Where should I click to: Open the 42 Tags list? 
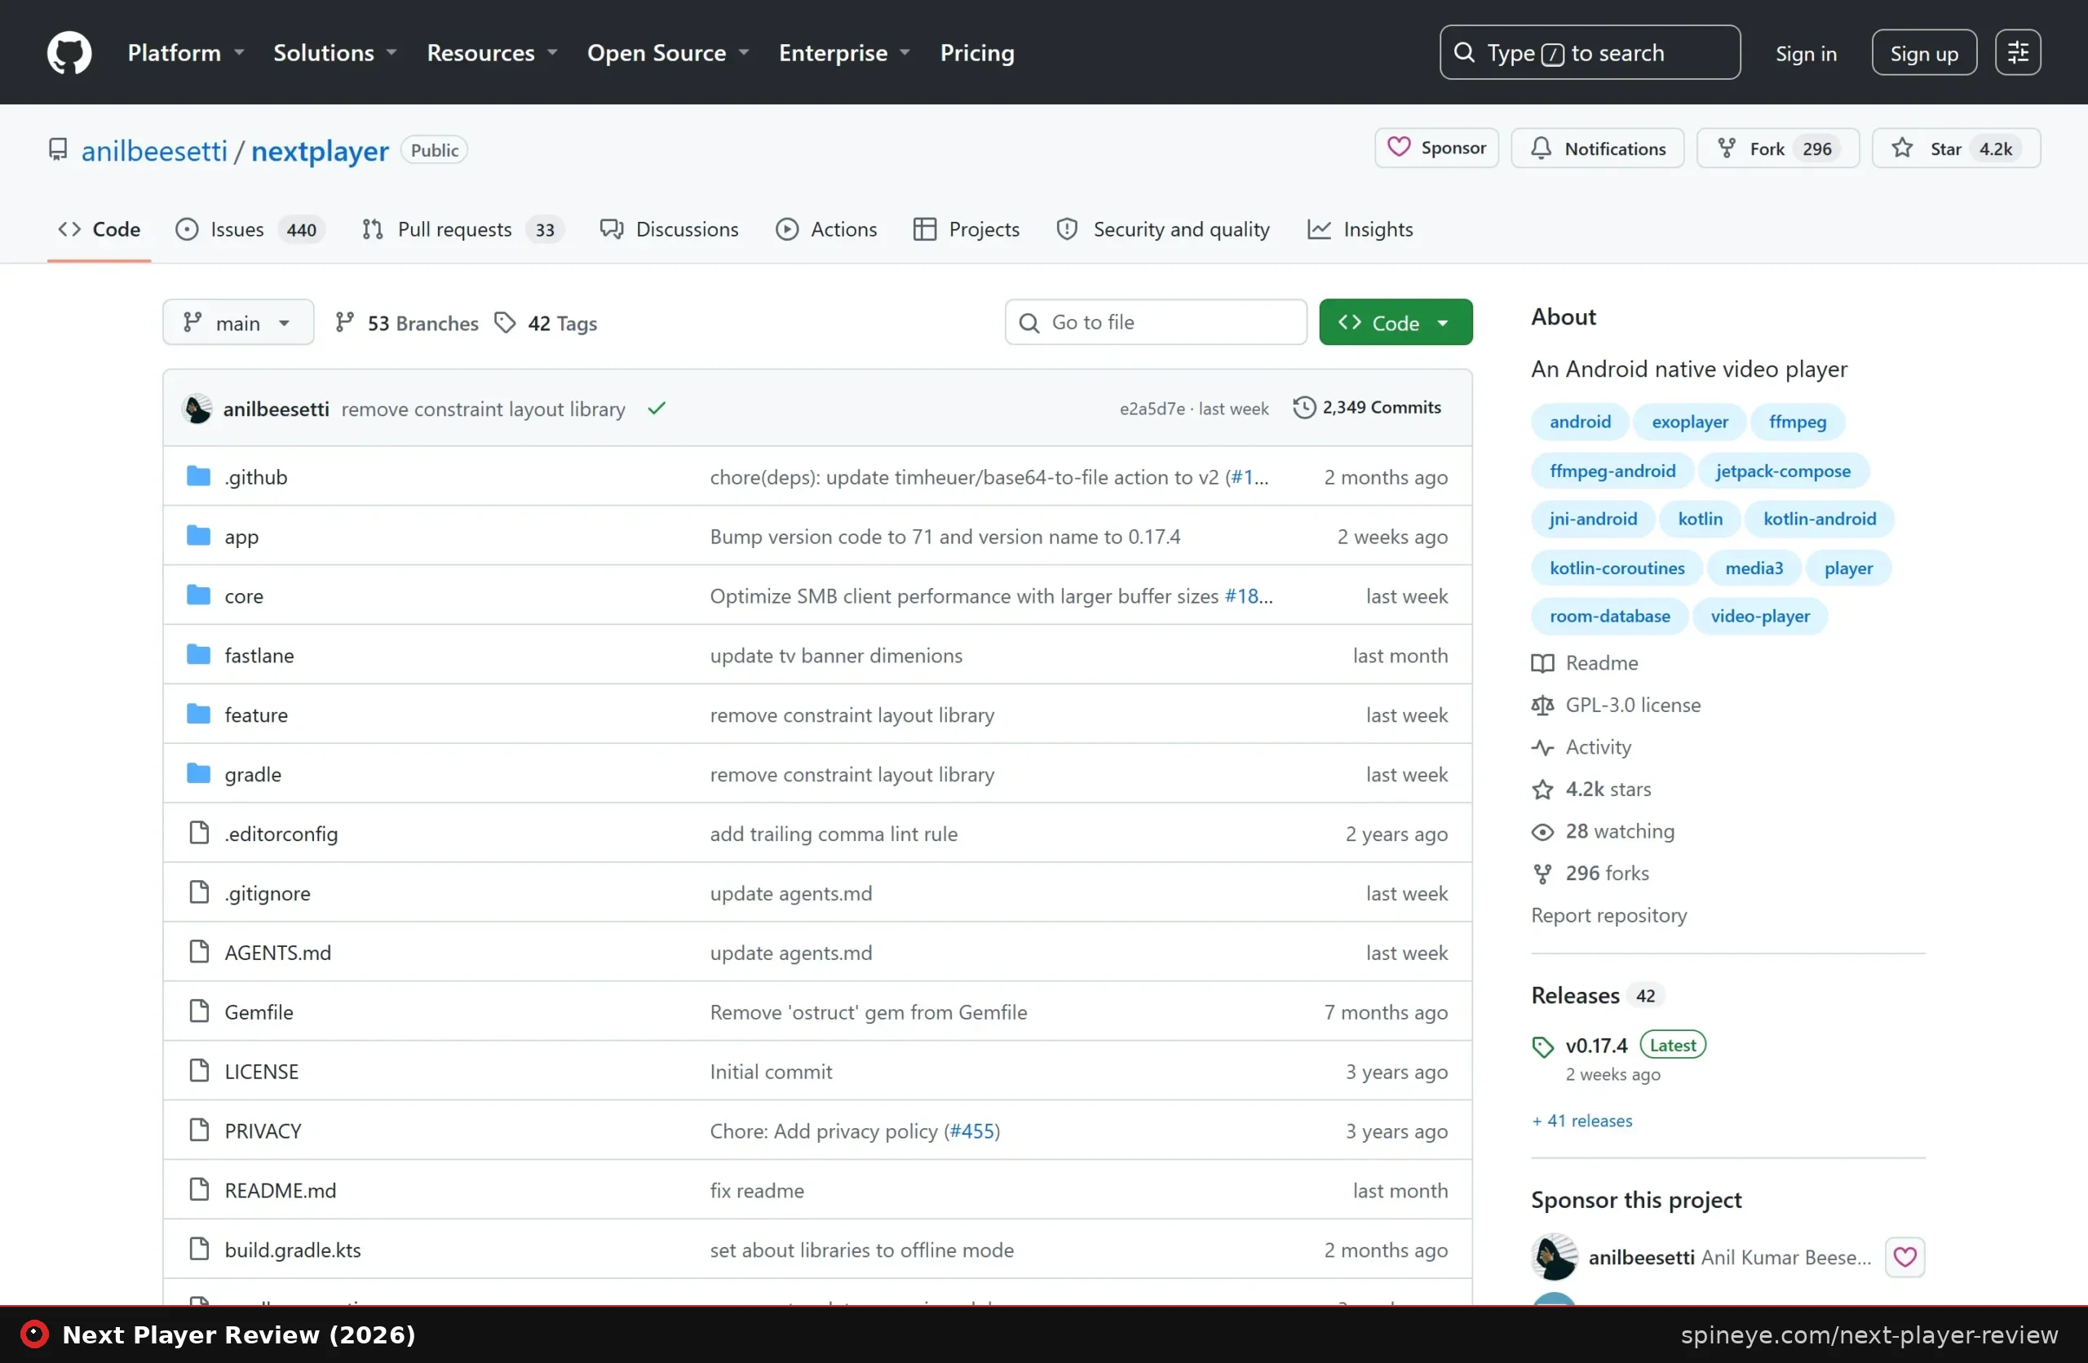point(546,323)
